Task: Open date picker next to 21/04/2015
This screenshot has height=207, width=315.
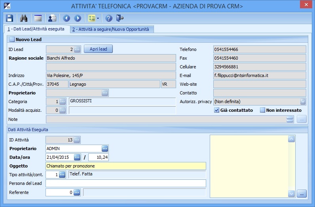Action: point(77,157)
